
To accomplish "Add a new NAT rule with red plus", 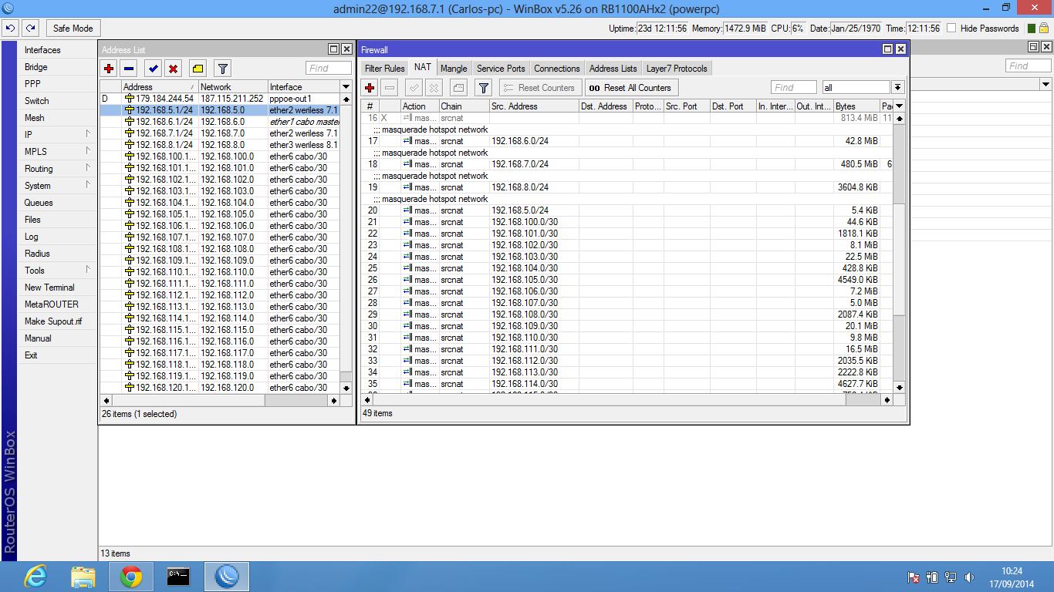I will tap(370, 88).
